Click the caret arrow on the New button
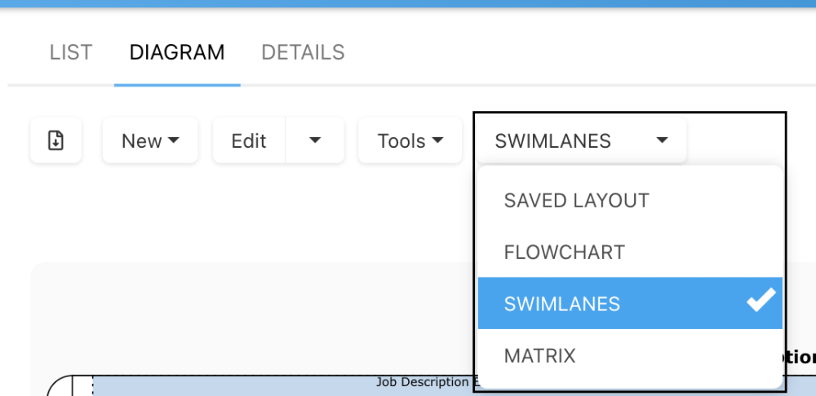816x396 pixels. 173,140
